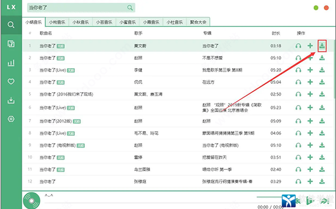The width and height of the screenshot is (336, 209).
Task: Click the 歌手 column header
Action: coord(138,33)
